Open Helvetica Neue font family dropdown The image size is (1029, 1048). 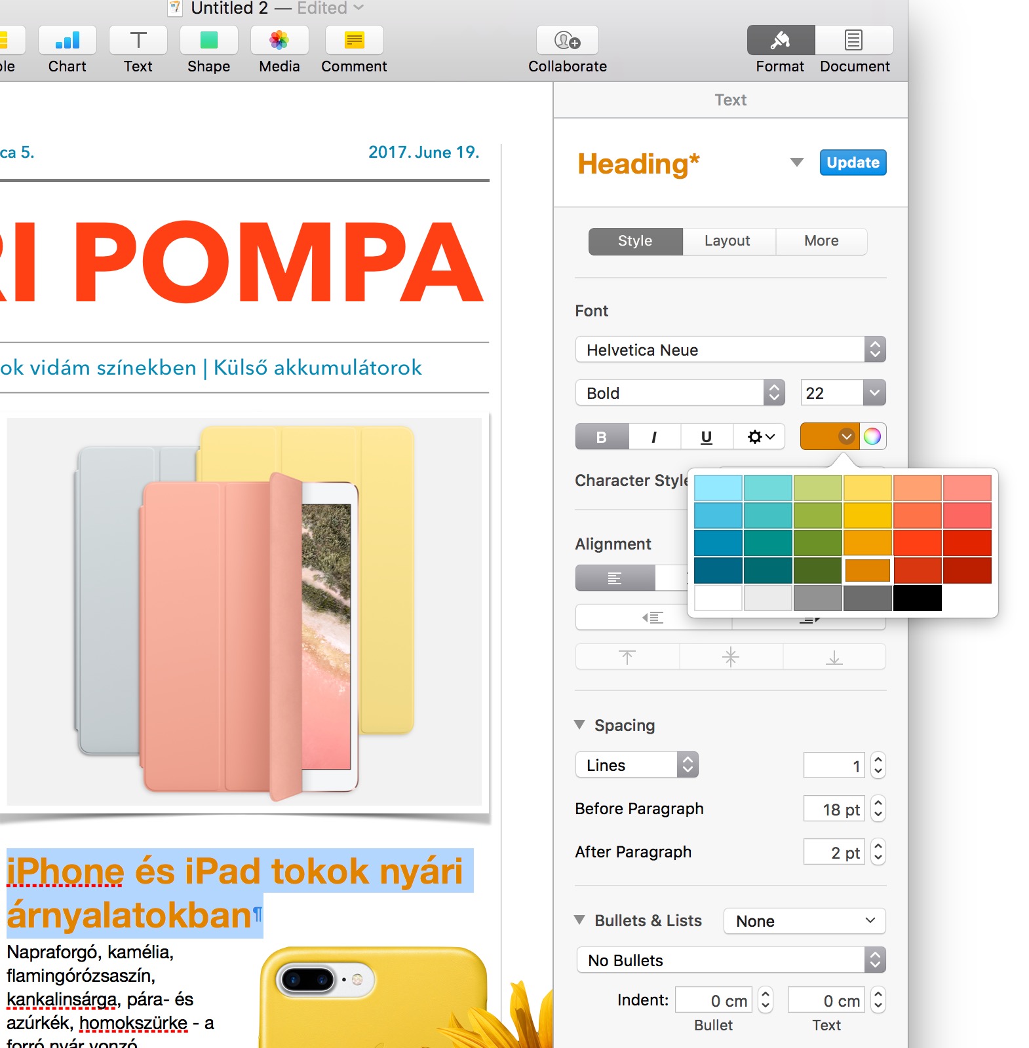click(731, 350)
